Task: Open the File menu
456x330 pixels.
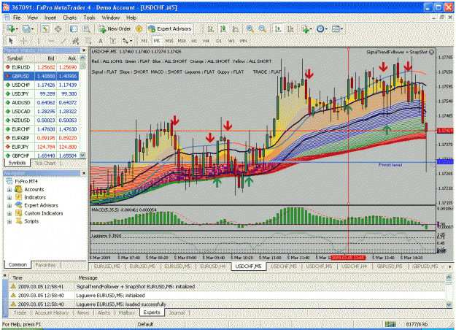Action: coord(17,18)
